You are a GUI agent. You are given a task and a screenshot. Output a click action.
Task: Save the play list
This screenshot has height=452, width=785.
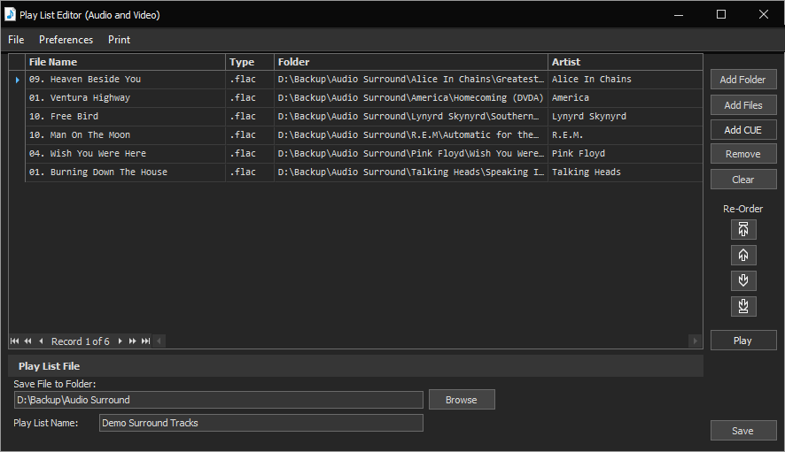point(742,431)
